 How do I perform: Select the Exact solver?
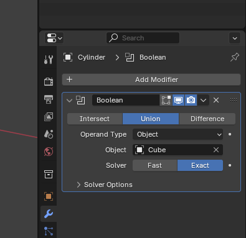[x=200, y=165]
